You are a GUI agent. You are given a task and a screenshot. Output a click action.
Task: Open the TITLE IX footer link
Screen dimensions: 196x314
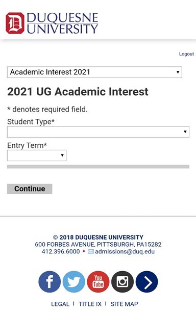(90, 304)
